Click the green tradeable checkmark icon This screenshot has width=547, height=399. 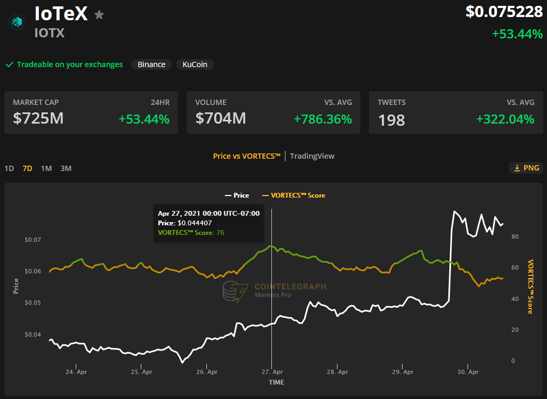[10, 64]
